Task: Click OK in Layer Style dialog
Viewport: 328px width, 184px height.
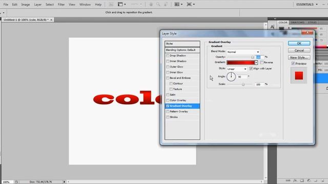Action: (x=299, y=43)
